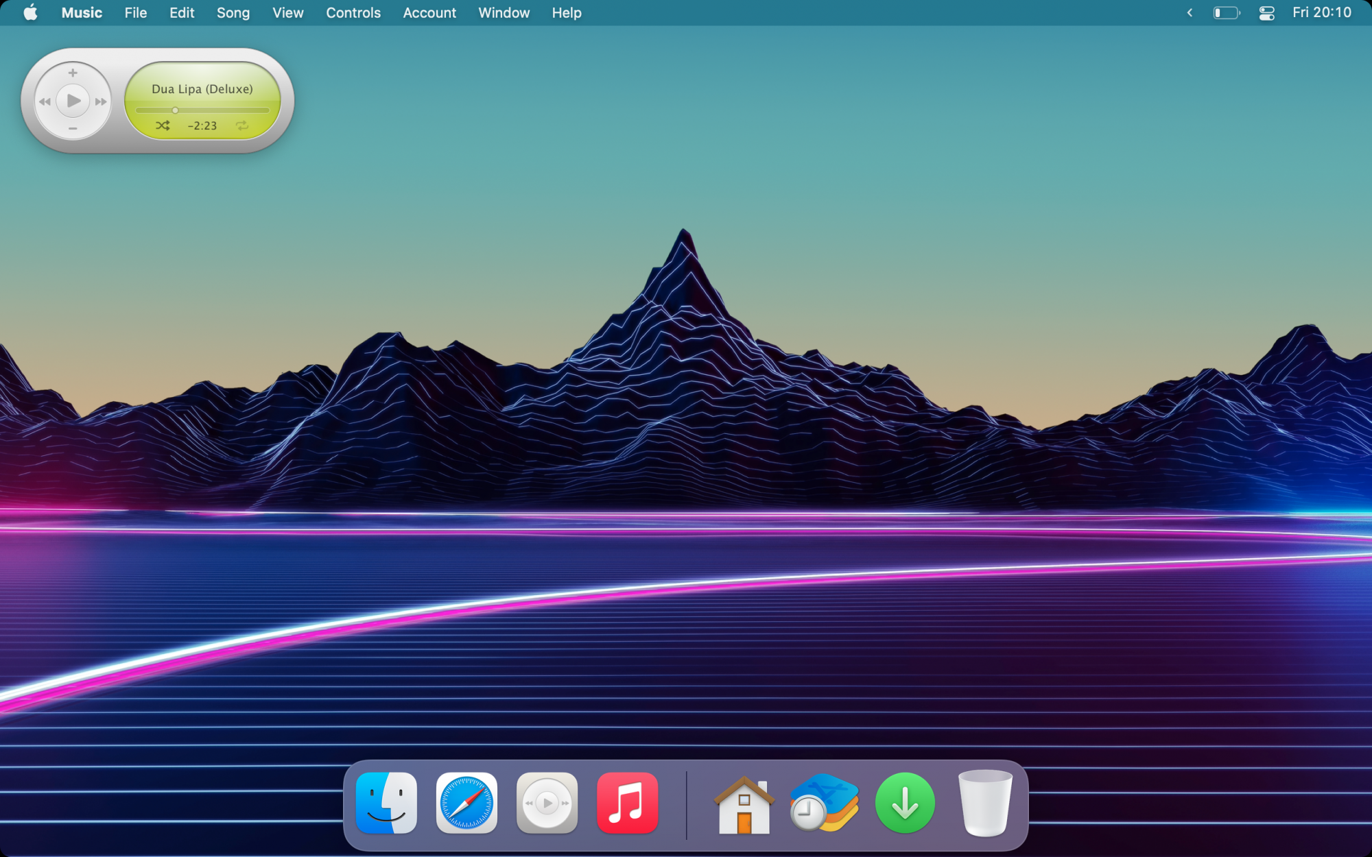Open the Music app in the Dock

pos(627,803)
